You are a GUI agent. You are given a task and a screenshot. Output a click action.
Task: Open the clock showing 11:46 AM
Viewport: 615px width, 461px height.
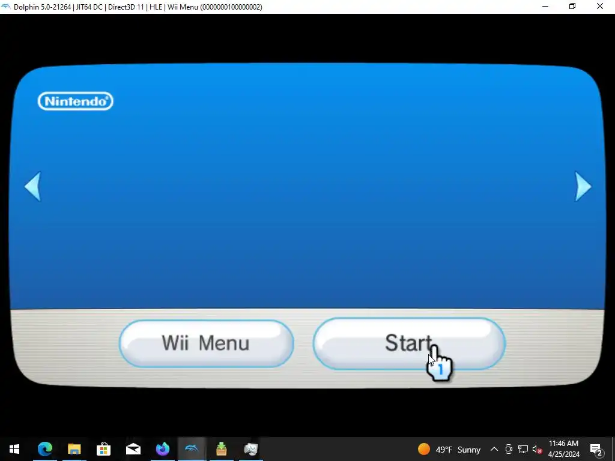pyautogui.click(x=563, y=449)
